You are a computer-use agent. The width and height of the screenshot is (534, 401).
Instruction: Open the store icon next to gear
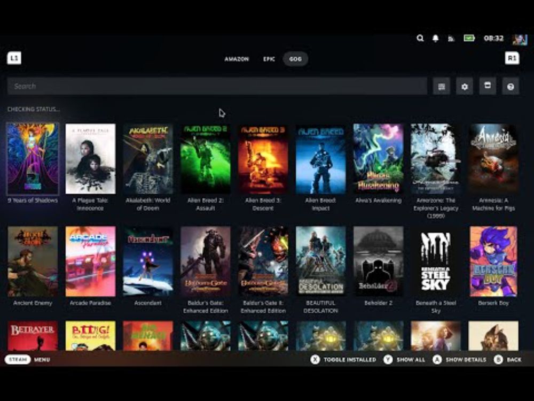[x=488, y=86]
